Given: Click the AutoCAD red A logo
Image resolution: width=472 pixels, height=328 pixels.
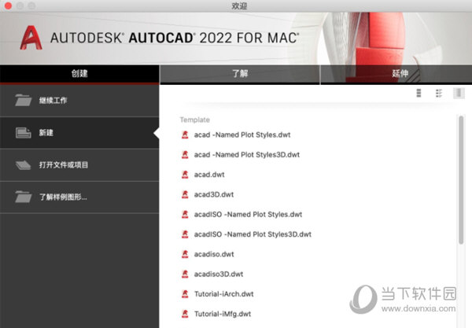Looking at the screenshot, I should [x=31, y=38].
